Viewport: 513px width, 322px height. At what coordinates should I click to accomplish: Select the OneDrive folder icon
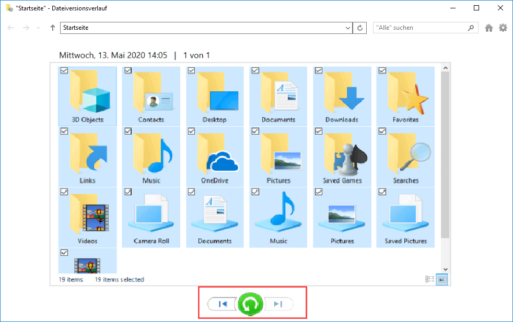217,153
